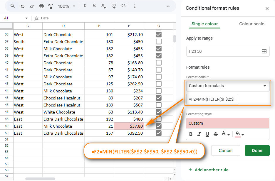Format selection as percent

pos(94,6)
